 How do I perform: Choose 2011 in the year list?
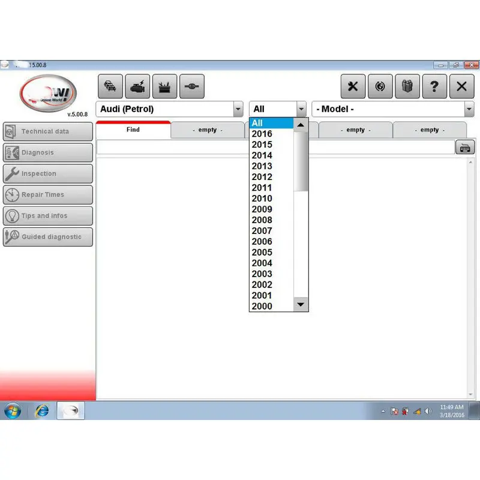tap(272, 188)
